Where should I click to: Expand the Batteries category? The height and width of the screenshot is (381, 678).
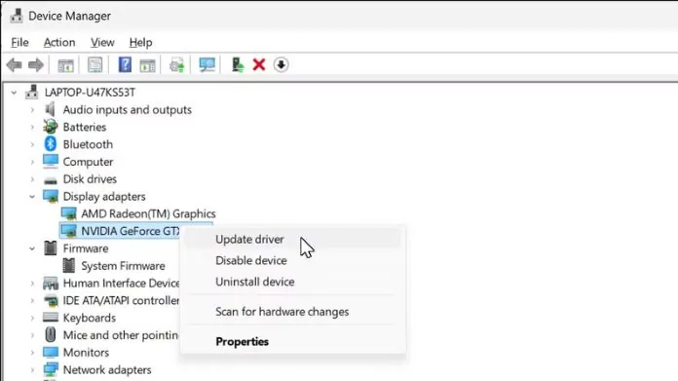(x=32, y=127)
